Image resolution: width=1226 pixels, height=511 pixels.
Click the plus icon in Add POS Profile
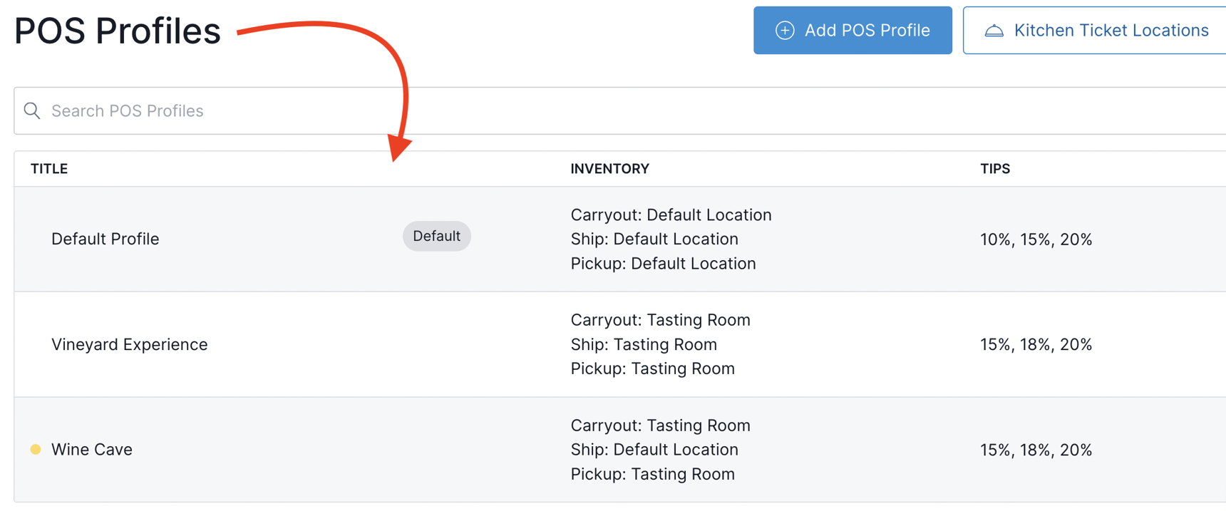pyautogui.click(x=785, y=31)
